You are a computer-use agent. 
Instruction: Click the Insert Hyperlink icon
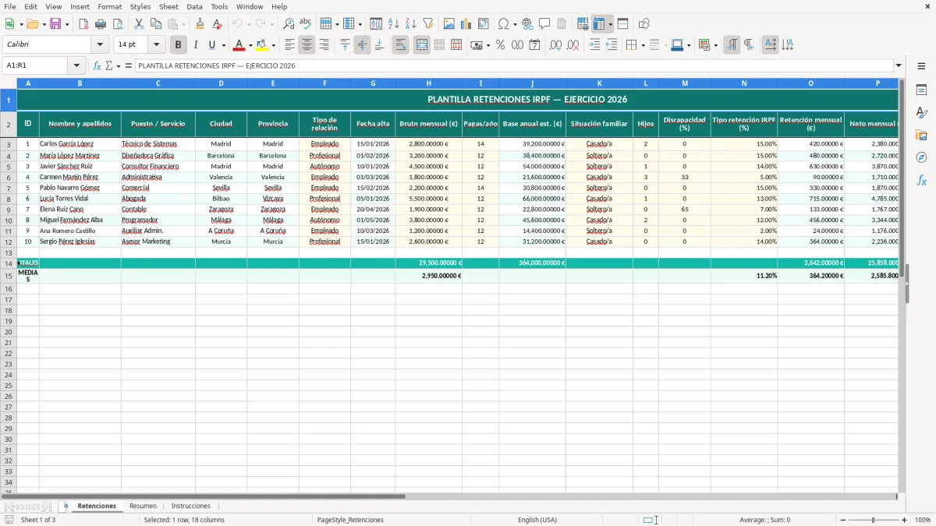tap(527, 24)
